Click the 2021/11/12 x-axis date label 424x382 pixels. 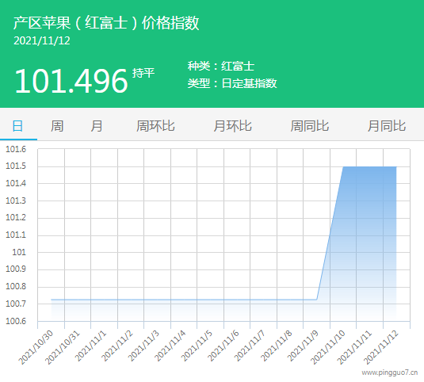[x=380, y=347]
